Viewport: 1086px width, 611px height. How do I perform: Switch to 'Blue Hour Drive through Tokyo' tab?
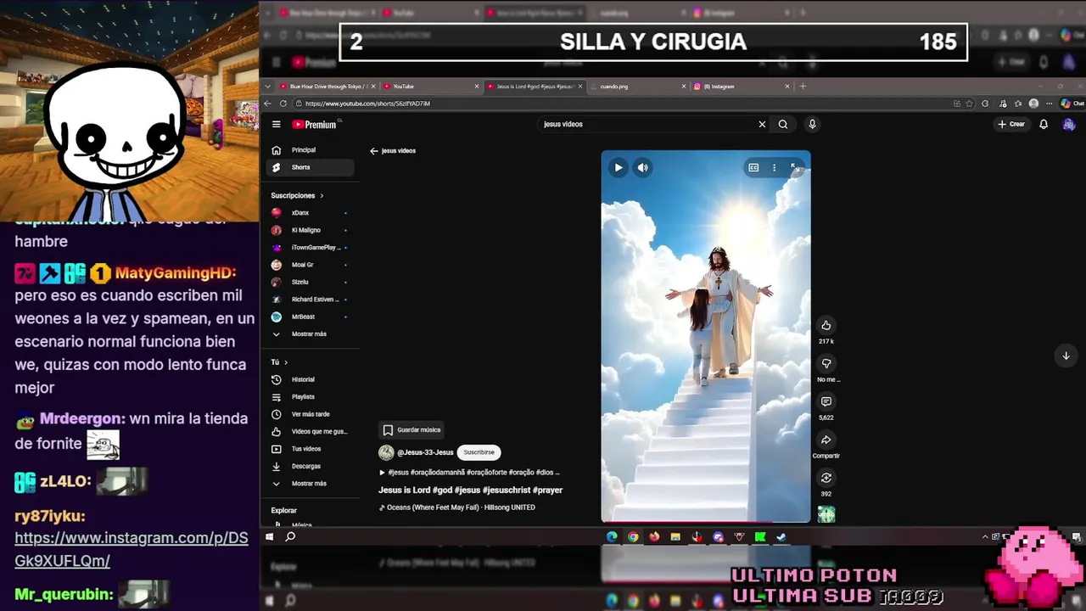[x=326, y=87]
